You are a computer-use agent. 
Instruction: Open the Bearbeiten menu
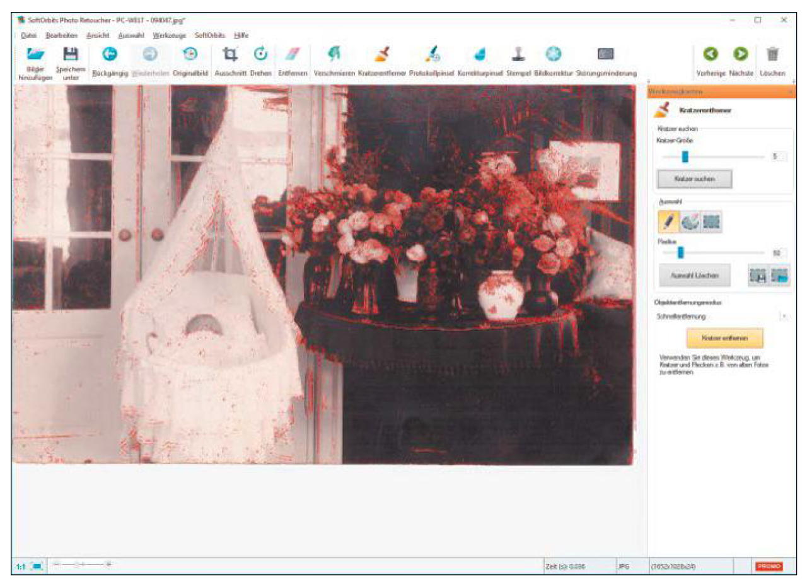click(62, 36)
